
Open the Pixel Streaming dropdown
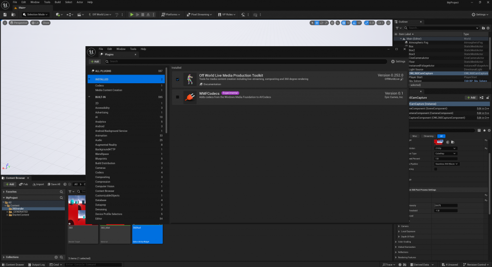point(199,14)
